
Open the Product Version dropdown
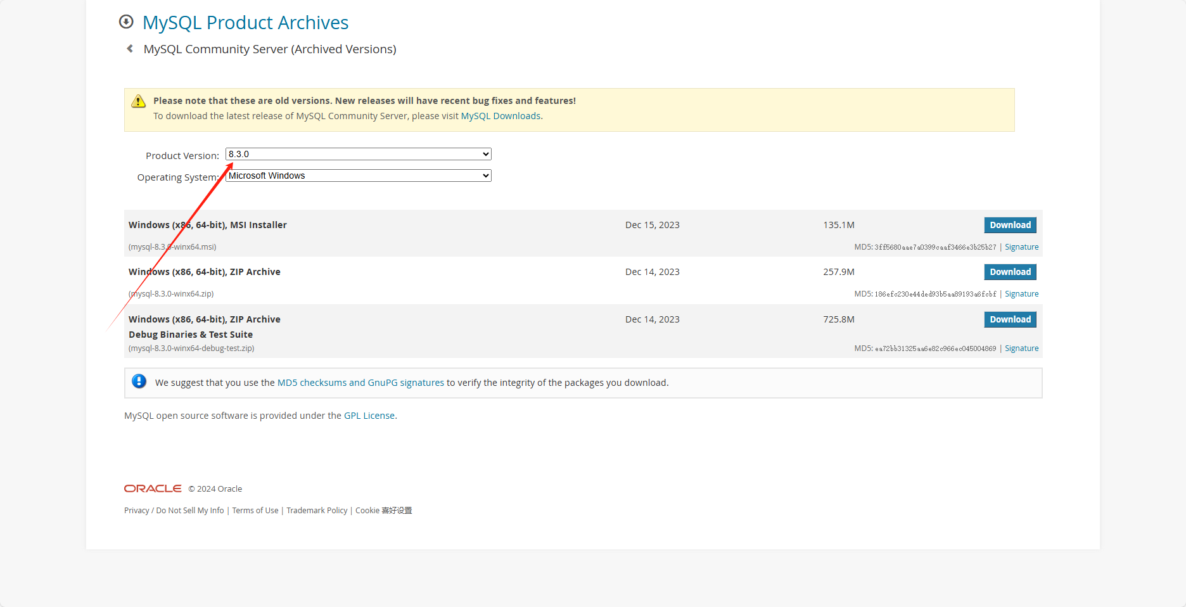pos(359,154)
